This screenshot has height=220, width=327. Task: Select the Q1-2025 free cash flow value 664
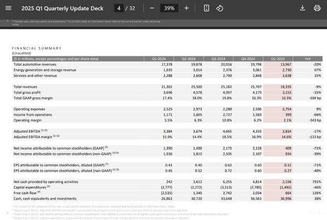coord(288,193)
